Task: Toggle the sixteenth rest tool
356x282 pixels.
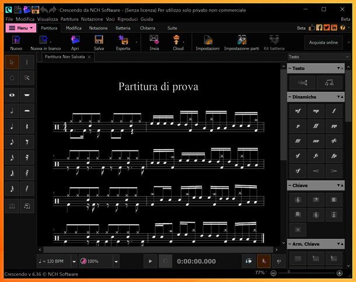Action: (x=27, y=157)
